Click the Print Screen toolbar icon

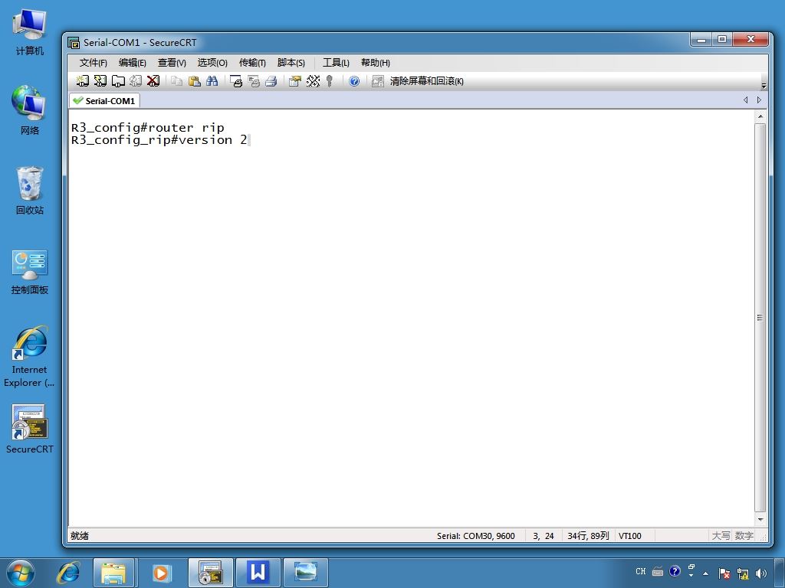[236, 81]
